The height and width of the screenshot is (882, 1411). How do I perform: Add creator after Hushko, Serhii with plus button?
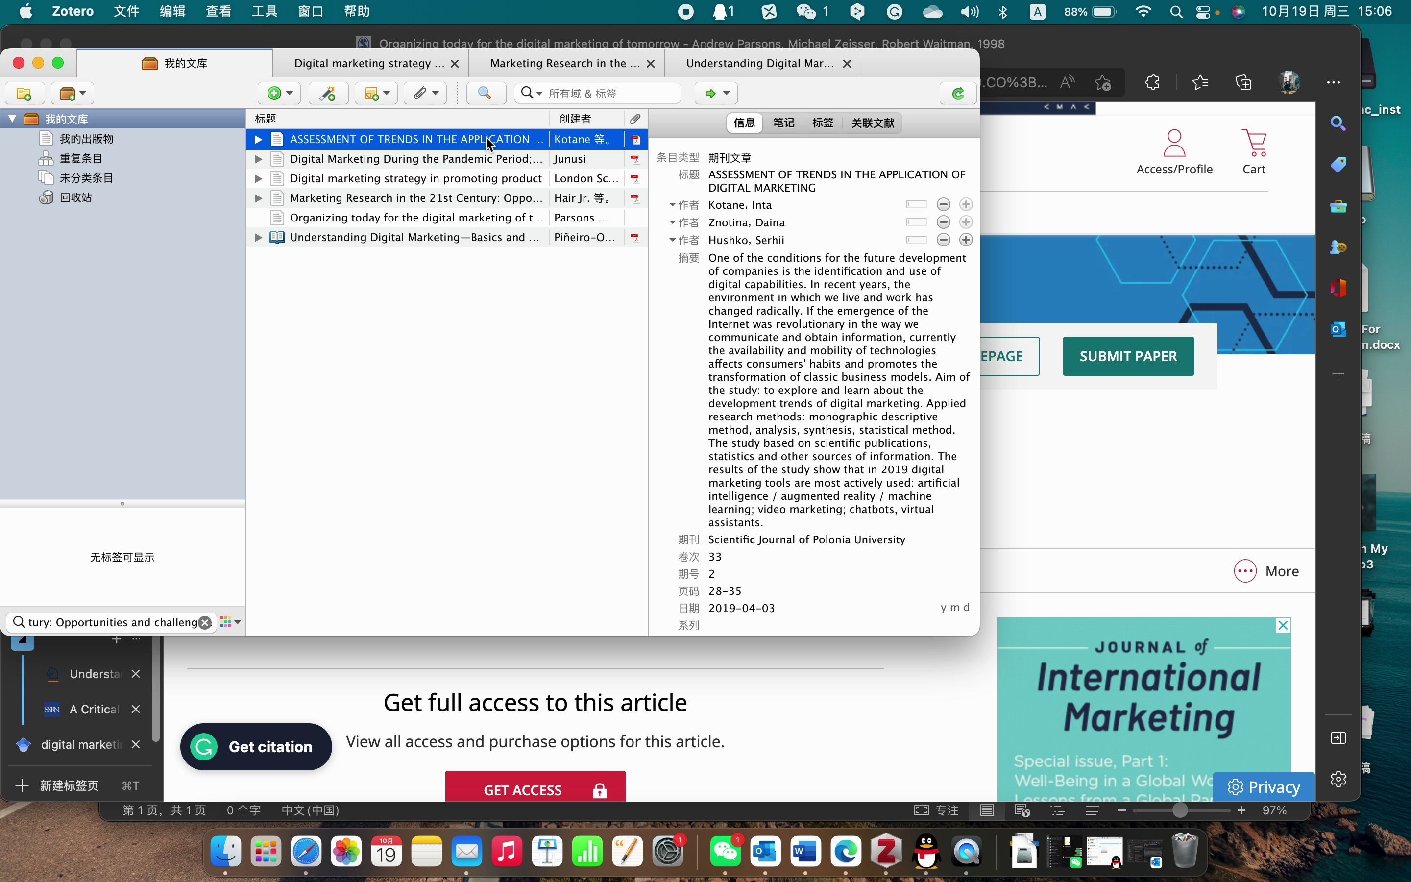(x=966, y=240)
